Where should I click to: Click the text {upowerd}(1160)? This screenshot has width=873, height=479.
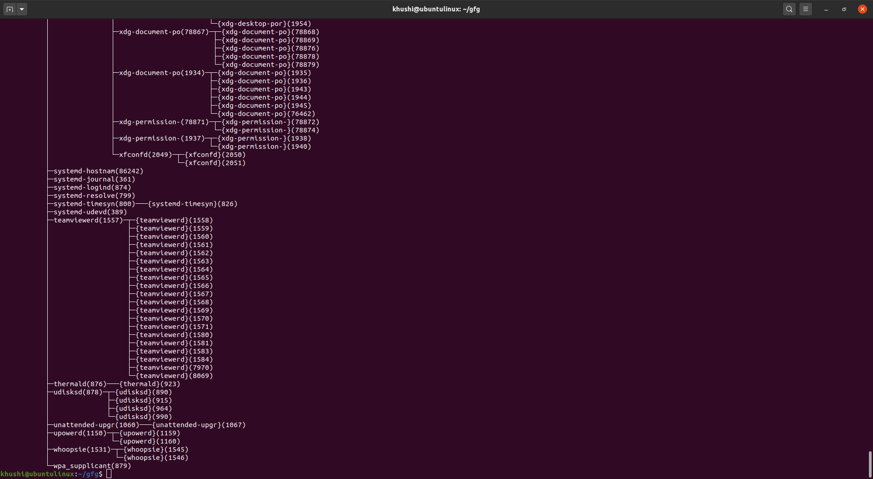(150, 441)
